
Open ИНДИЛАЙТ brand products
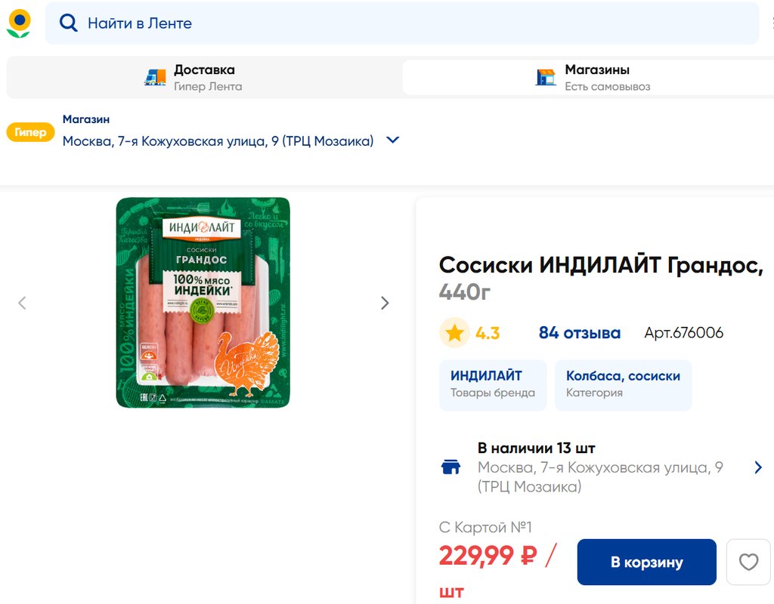pos(493,384)
